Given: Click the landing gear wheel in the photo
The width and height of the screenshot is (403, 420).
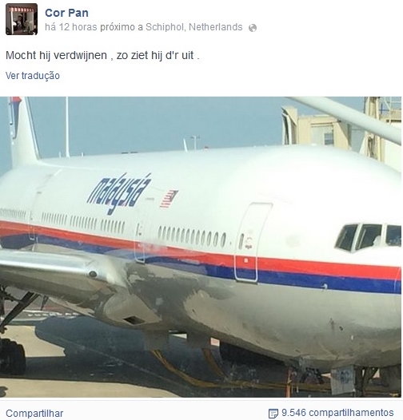Looking at the screenshot, I should click(12, 356).
